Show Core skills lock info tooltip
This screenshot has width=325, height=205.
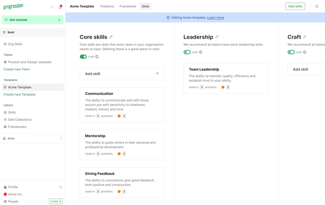pyautogui.click(x=97, y=57)
